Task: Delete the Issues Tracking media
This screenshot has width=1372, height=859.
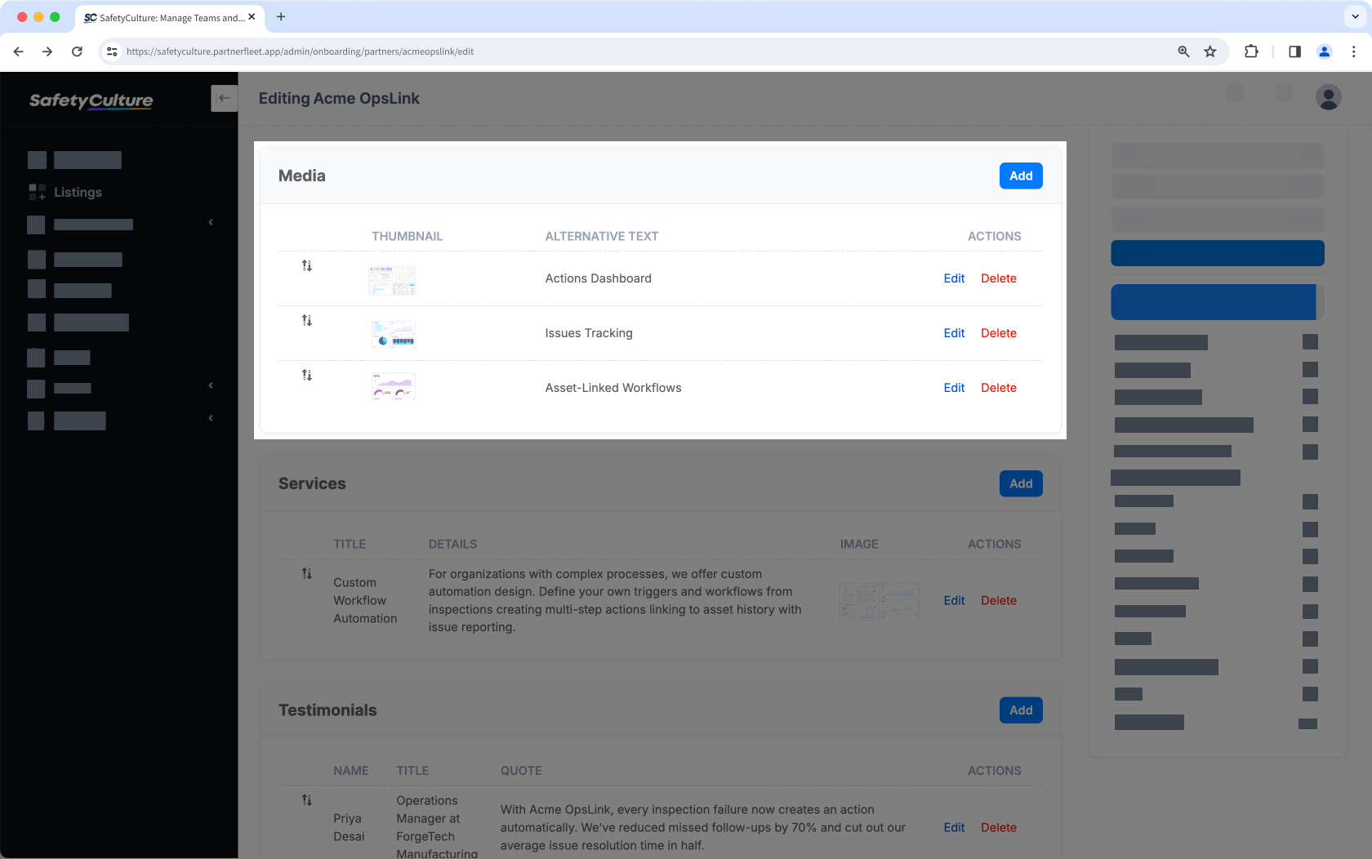Action: point(999,333)
